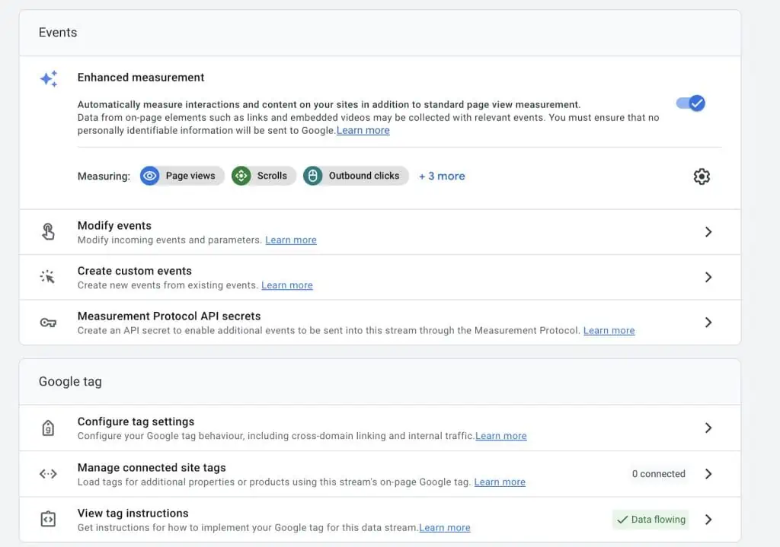The width and height of the screenshot is (780, 547).
Task: Click the Configure tag settings tag icon
Action: pos(48,428)
